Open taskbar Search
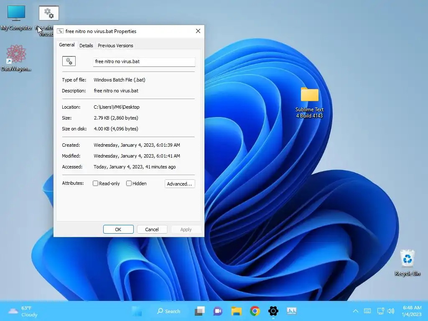This screenshot has height=321, width=428. click(x=169, y=311)
